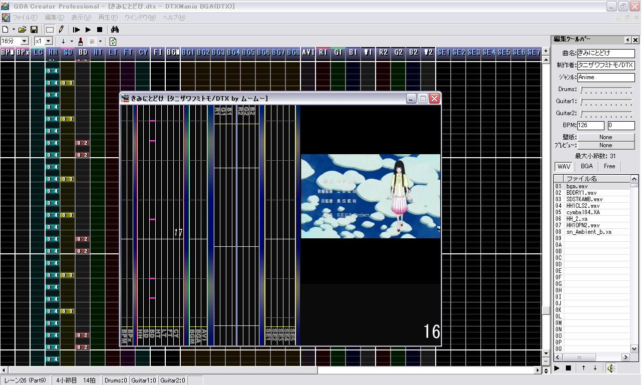Screen dimensions: 642x385
Task: Create a new file with the blank page icon
Action: point(5,30)
